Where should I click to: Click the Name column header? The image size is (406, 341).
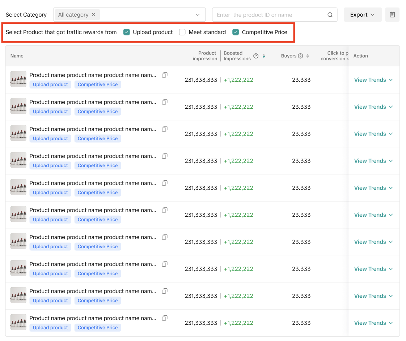(x=17, y=56)
